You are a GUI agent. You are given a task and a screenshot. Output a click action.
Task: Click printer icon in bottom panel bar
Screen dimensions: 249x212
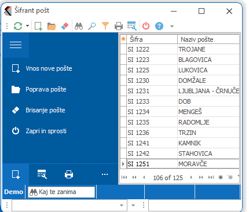pyautogui.click(x=69, y=174)
